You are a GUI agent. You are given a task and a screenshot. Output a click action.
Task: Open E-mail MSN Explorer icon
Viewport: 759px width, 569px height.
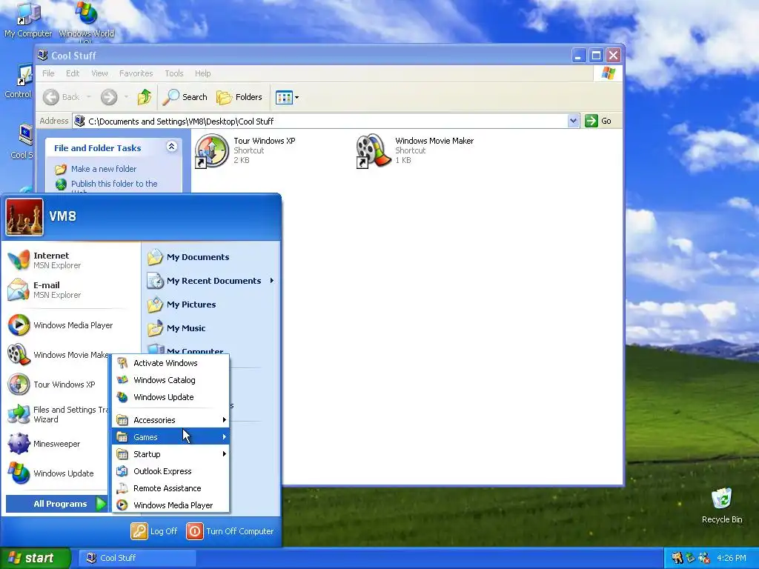19,290
